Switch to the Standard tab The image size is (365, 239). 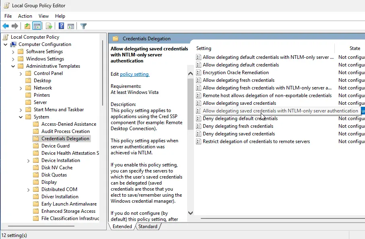(148, 227)
